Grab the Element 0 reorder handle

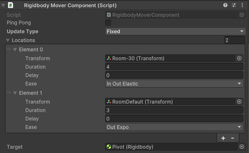click(9, 49)
